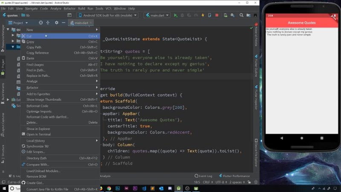Toggle the read-only lock icon in status bar

tap(249, 182)
